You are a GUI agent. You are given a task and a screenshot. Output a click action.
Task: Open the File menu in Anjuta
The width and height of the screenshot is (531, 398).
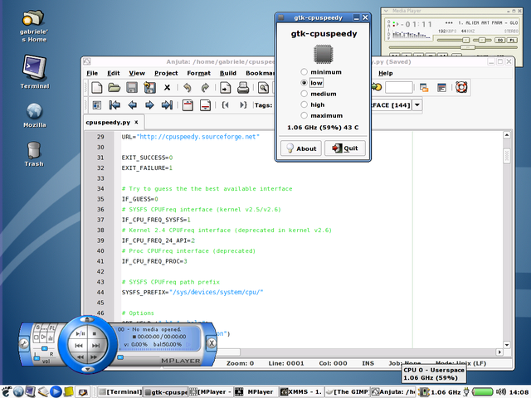[x=92, y=73]
